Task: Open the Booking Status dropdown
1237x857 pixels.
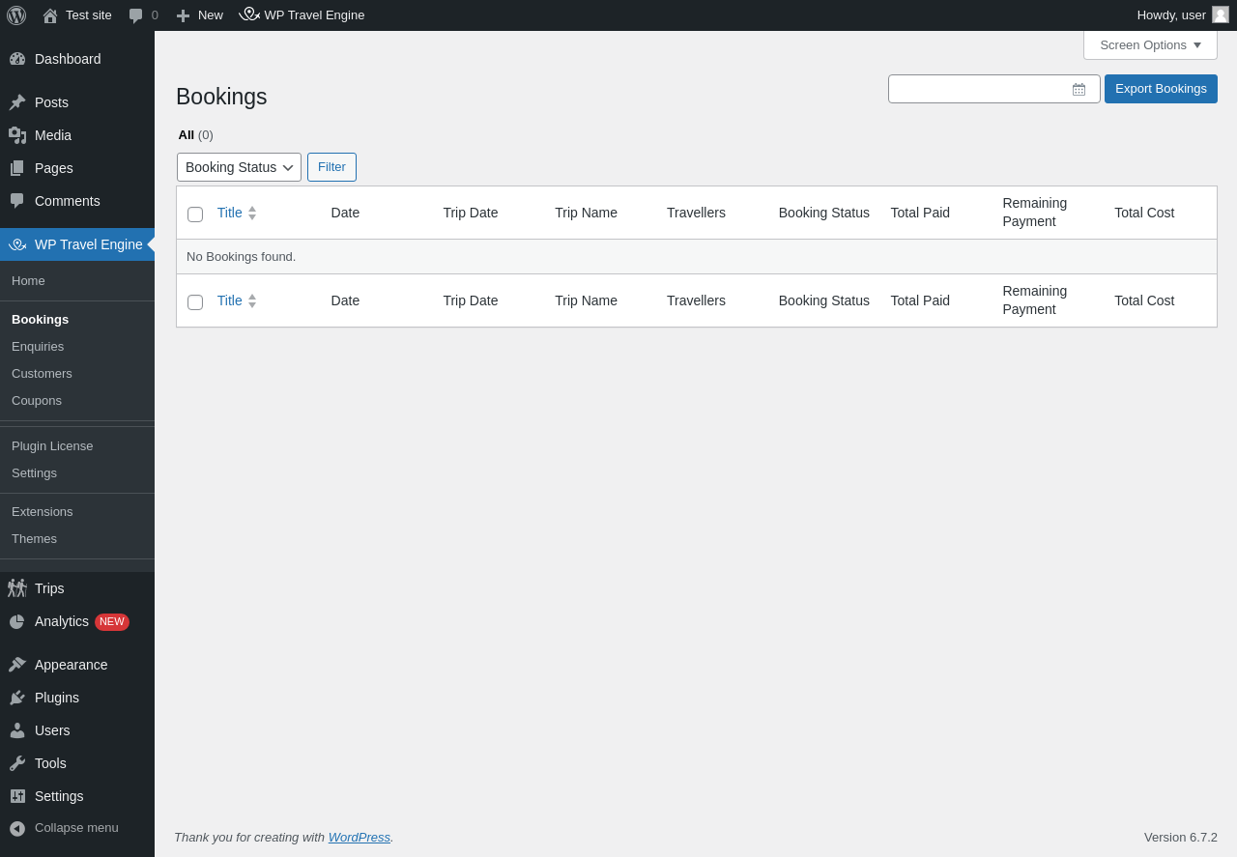Action: [239, 167]
